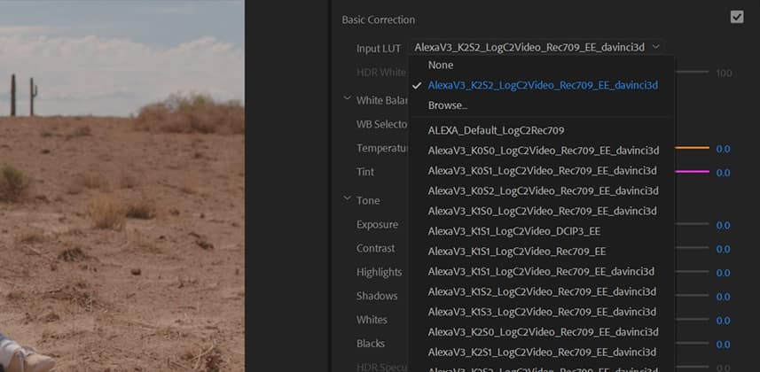This screenshot has width=760, height=372.
Task: Click the Exposure slider track
Action: tap(692, 224)
